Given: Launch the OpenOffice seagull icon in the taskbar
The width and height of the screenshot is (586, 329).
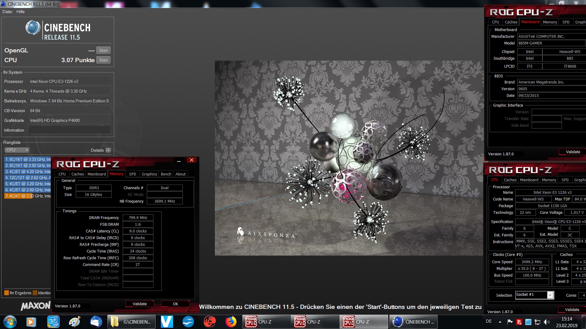Looking at the screenshot, I should pyautogui.click(x=188, y=322).
